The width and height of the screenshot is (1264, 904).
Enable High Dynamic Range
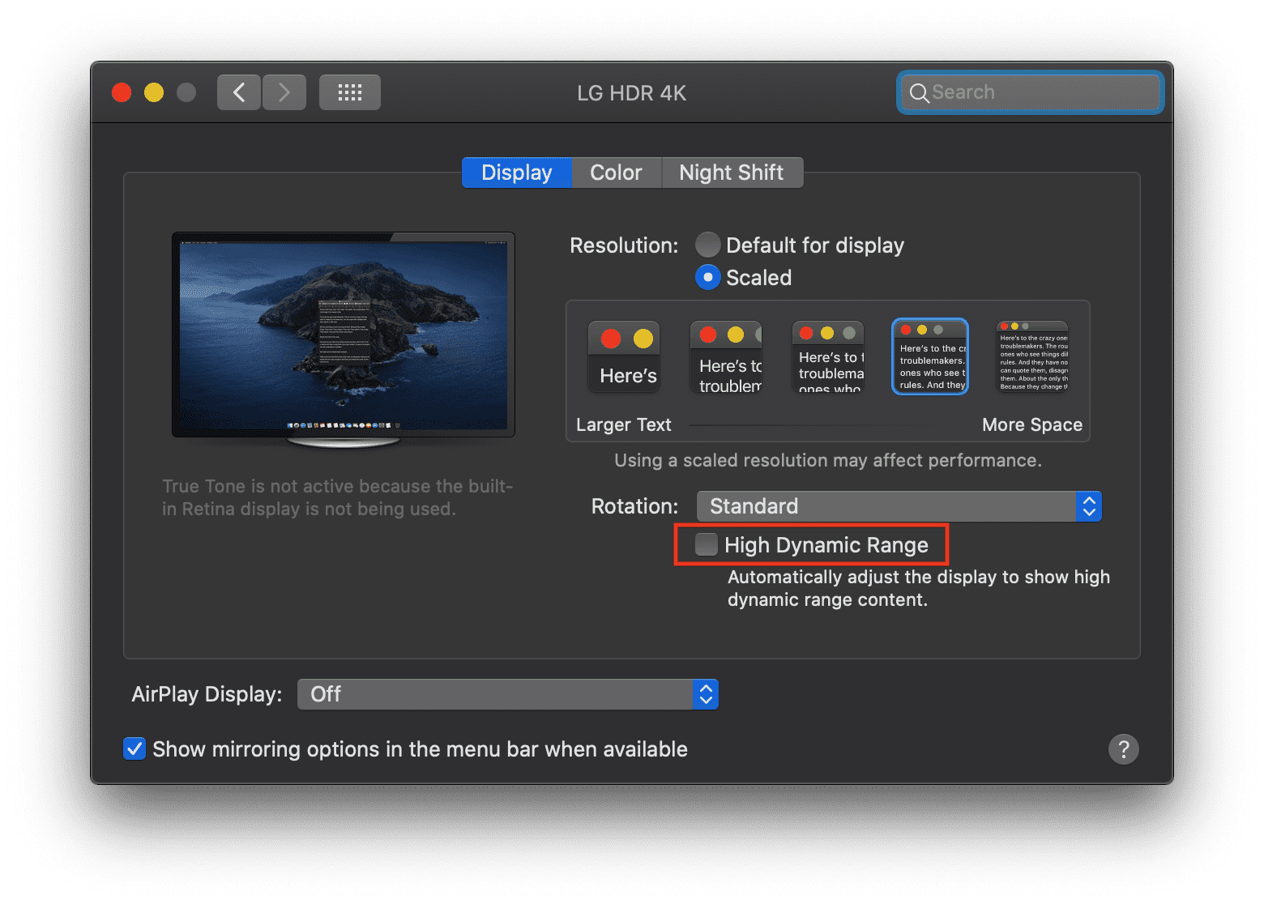pyautogui.click(x=706, y=544)
